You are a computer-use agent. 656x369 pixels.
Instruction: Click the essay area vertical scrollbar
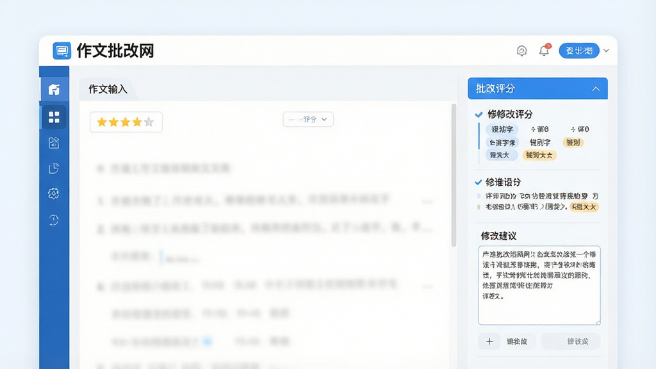click(x=454, y=176)
